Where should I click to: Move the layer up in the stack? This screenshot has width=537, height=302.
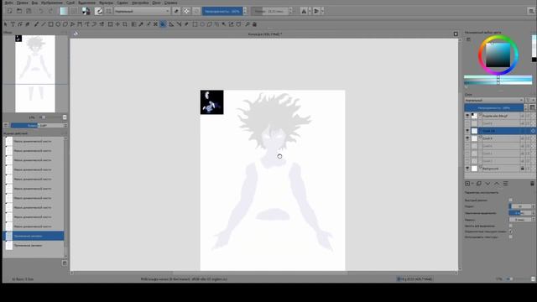[x=497, y=184]
